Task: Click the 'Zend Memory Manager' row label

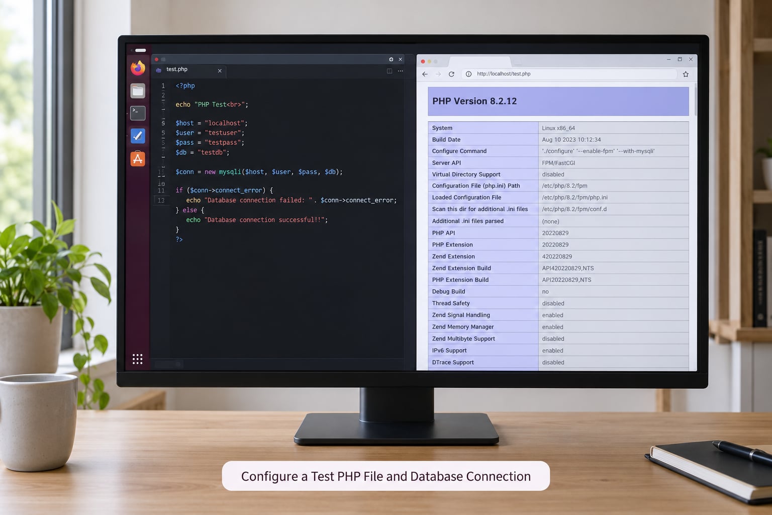Action: coord(463,327)
